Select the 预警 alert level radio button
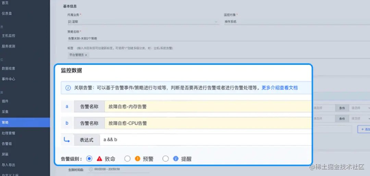 click(x=127, y=159)
